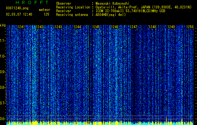Click the A504HB(yagi 4el) antenna text
This screenshot has width=197, height=125.
click(x=111, y=15)
